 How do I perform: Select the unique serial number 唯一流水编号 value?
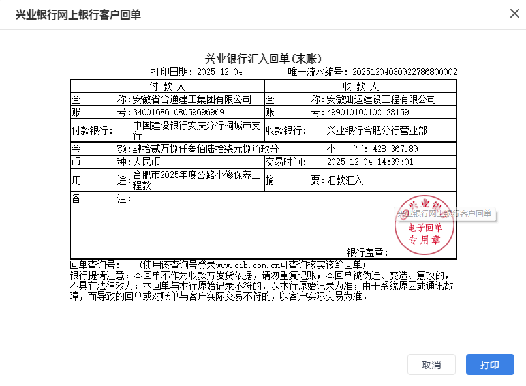pyautogui.click(x=405, y=72)
